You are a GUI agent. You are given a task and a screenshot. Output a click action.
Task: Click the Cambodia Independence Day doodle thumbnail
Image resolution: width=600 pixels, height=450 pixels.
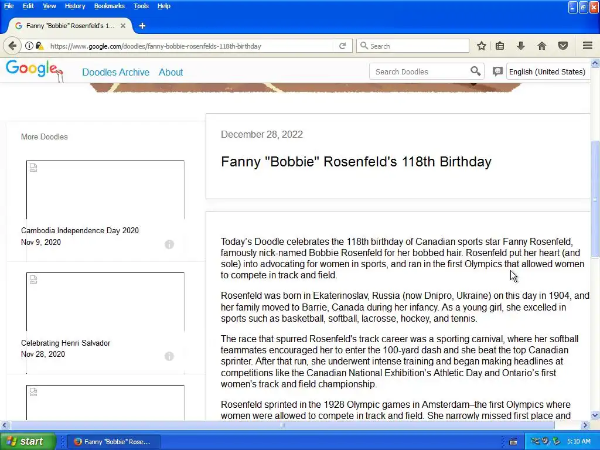point(105,190)
